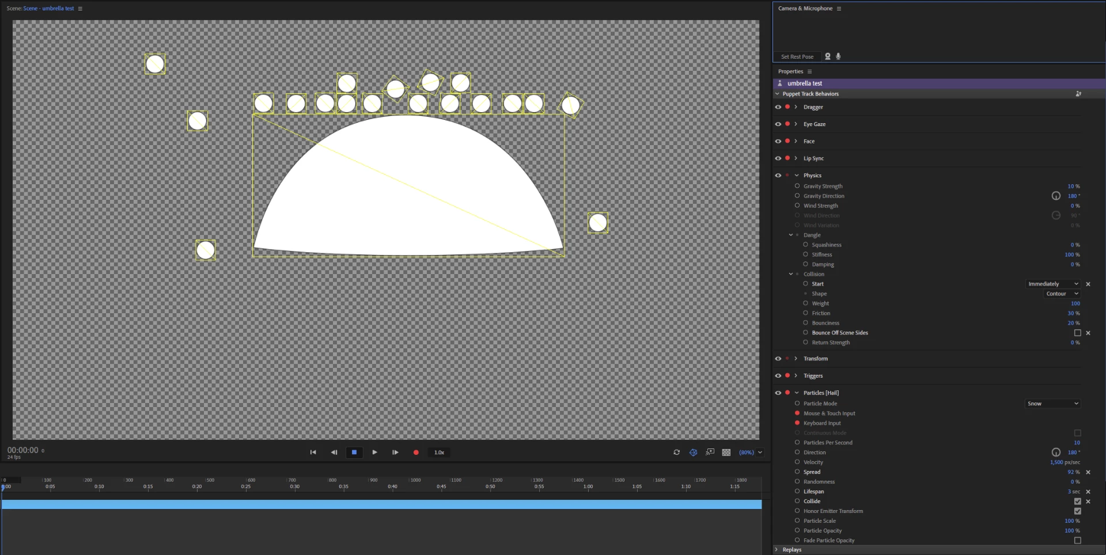This screenshot has width=1106, height=555.
Task: Open the Shape Contour dropdown
Action: 1062,294
